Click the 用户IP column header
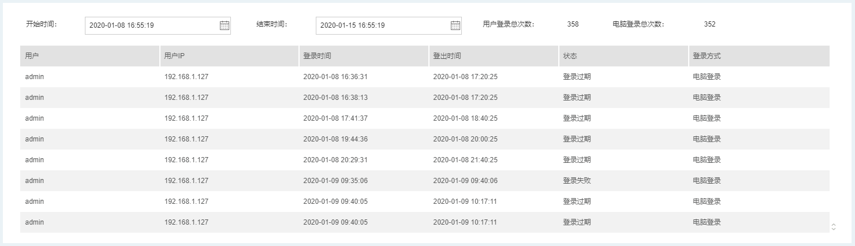The image size is (855, 246). (x=174, y=56)
